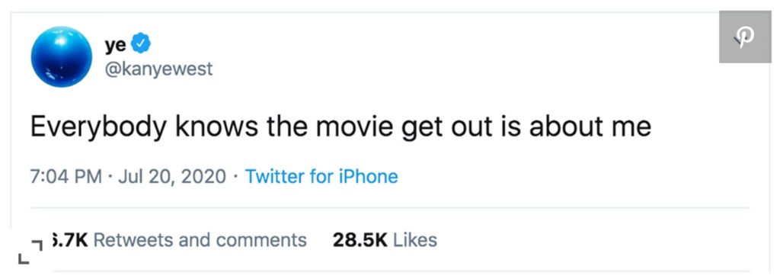This screenshot has width=780, height=279.
Task: Click the 28.5K likes count
Action: (360, 240)
